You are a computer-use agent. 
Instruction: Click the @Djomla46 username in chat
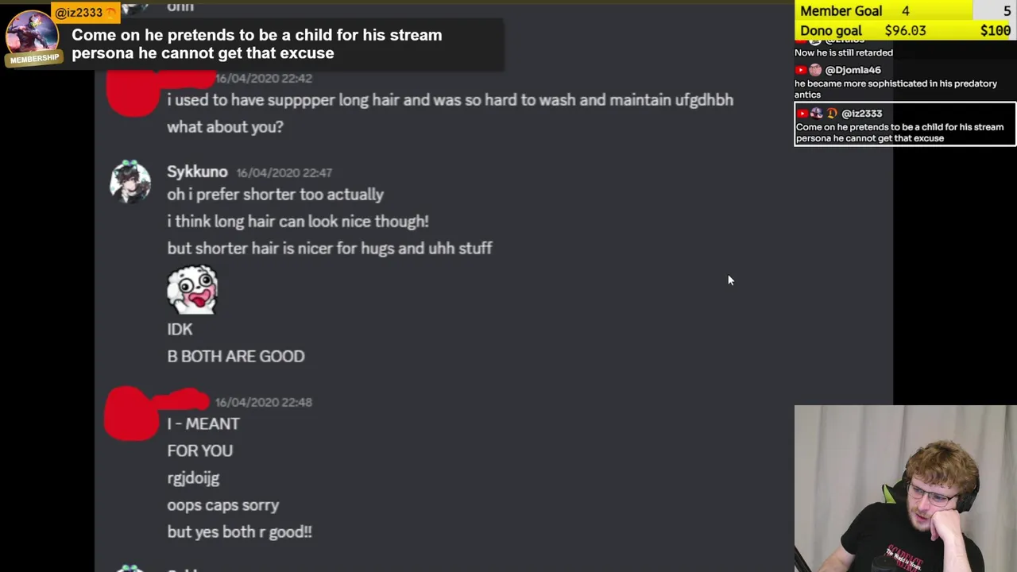click(853, 70)
